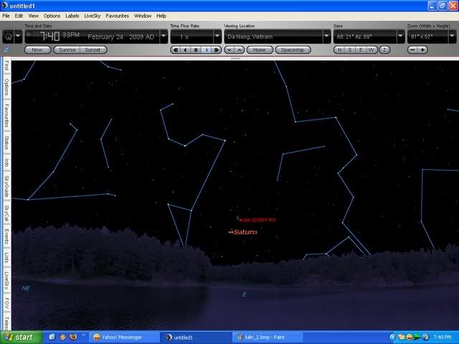Open the Zoom width x height dropdown

pos(452,37)
